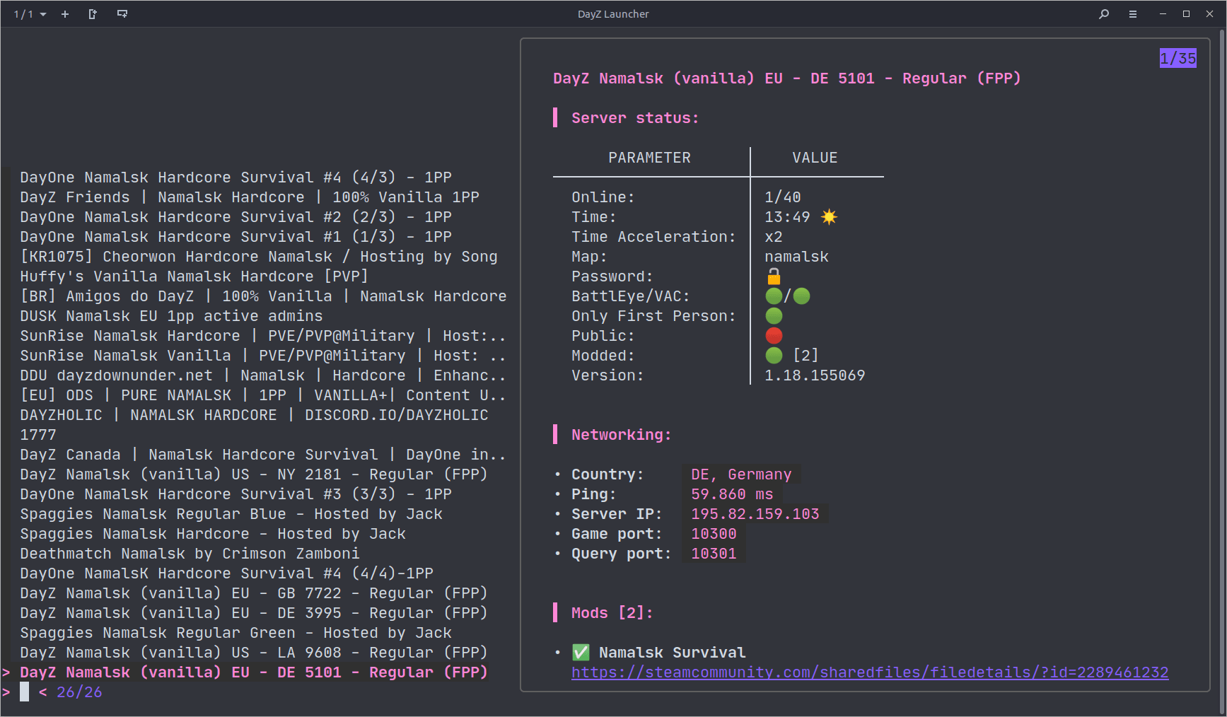Minimize the DayZ Launcher window
The height and width of the screenshot is (717, 1227).
tap(1163, 14)
